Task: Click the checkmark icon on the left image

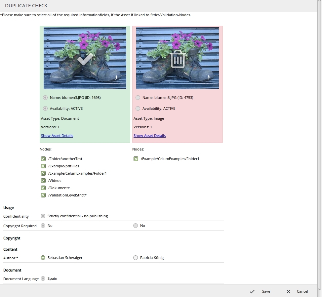Action: pos(85,60)
